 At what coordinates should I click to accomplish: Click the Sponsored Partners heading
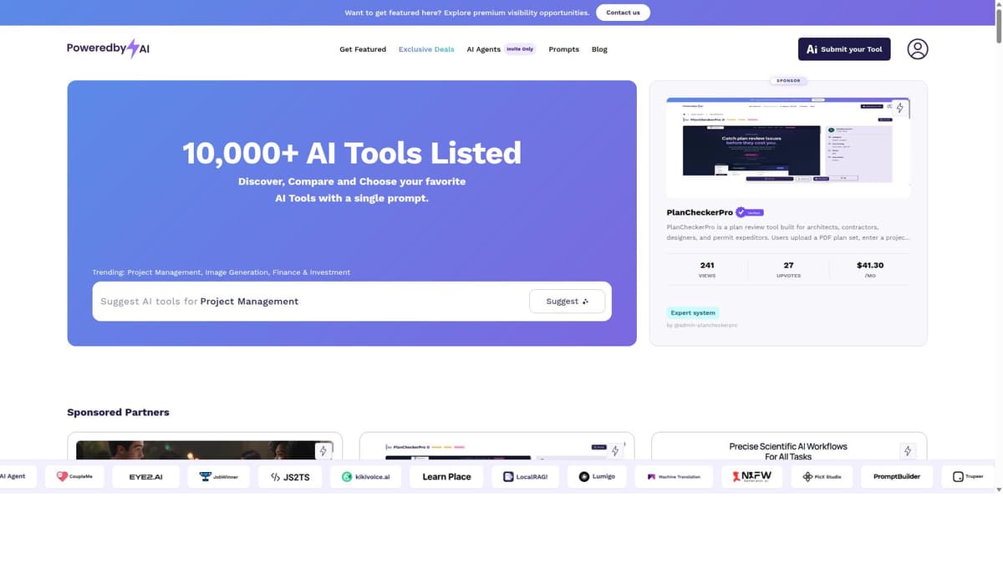(118, 412)
